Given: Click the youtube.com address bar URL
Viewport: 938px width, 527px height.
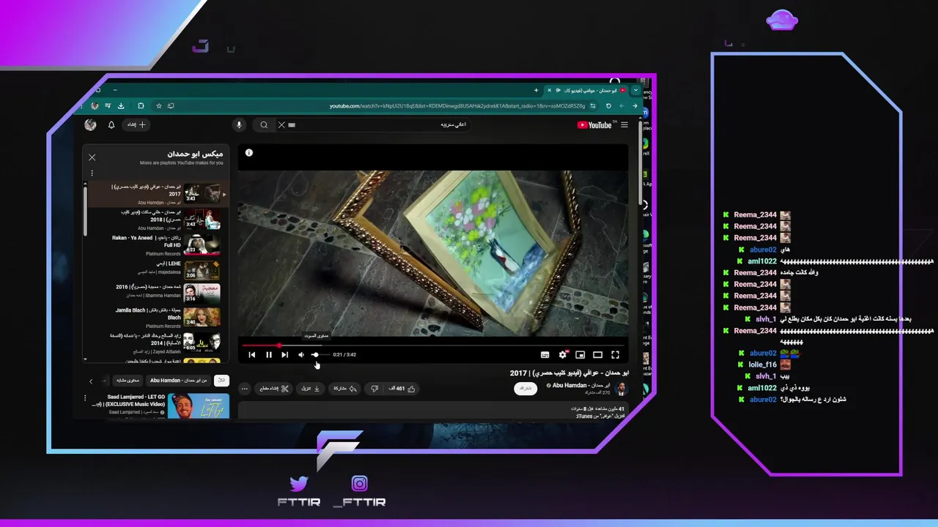Looking at the screenshot, I should [457, 106].
